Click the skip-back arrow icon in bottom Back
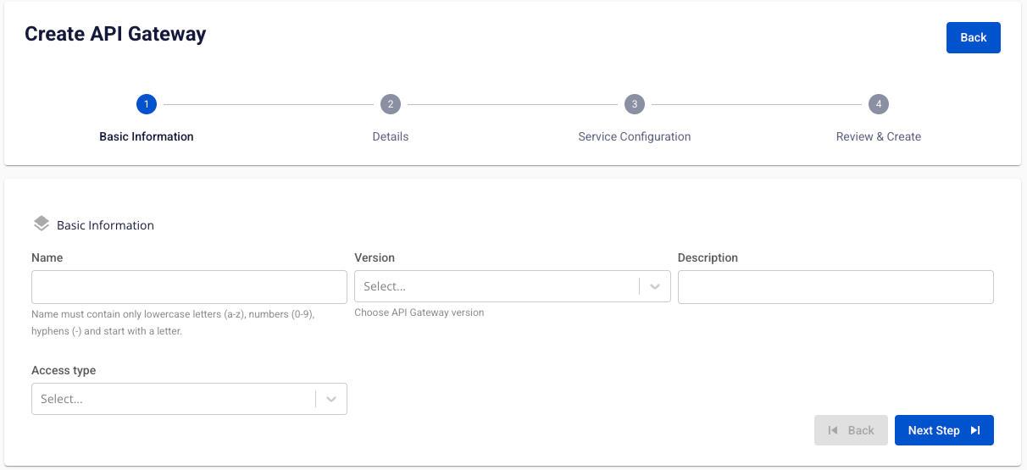 833,430
